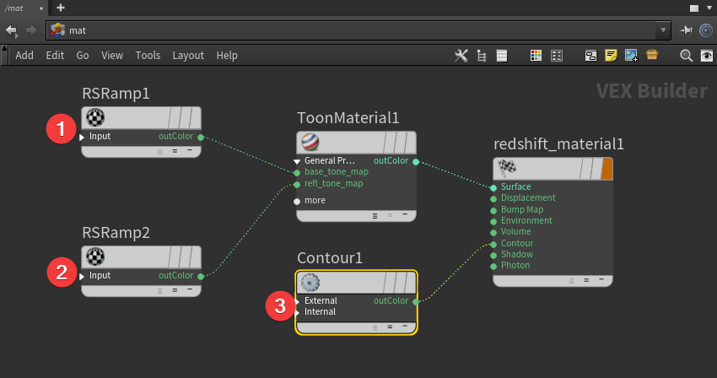This screenshot has height=378, width=717.
Task: Open the gallery box icon
Action: [x=652, y=56]
